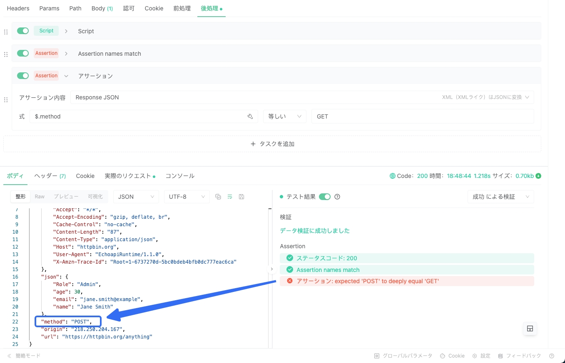Click the green download icon beside size 0.70kb
This screenshot has height=363, width=565.
click(x=538, y=176)
